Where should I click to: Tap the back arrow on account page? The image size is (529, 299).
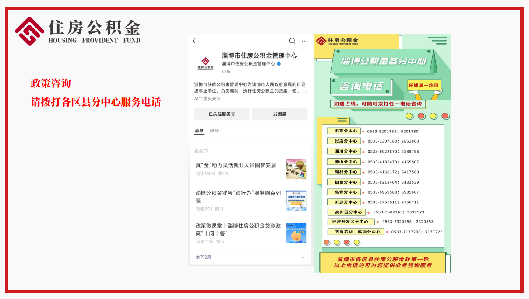click(194, 41)
